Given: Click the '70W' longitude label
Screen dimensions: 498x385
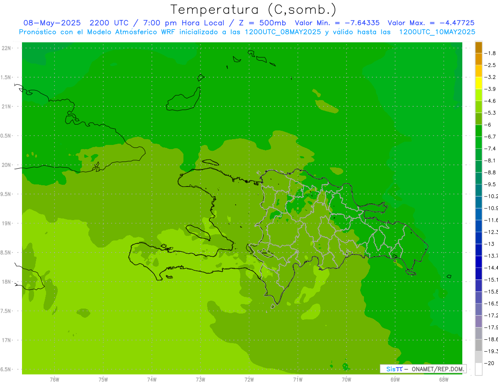Looking at the screenshot, I should coord(347,379).
